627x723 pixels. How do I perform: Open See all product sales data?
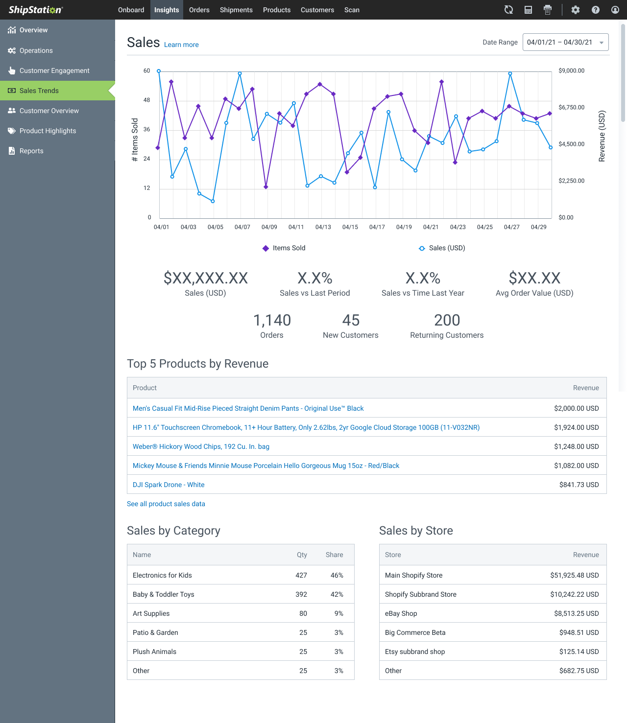tap(166, 504)
